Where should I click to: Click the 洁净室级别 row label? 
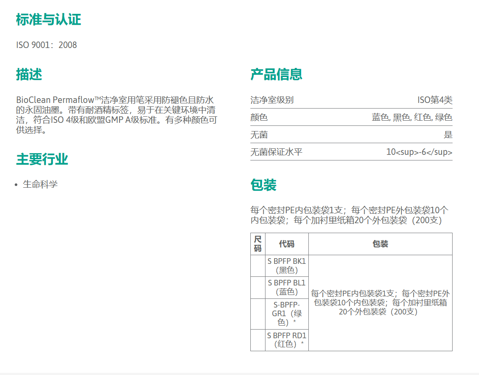272,100
